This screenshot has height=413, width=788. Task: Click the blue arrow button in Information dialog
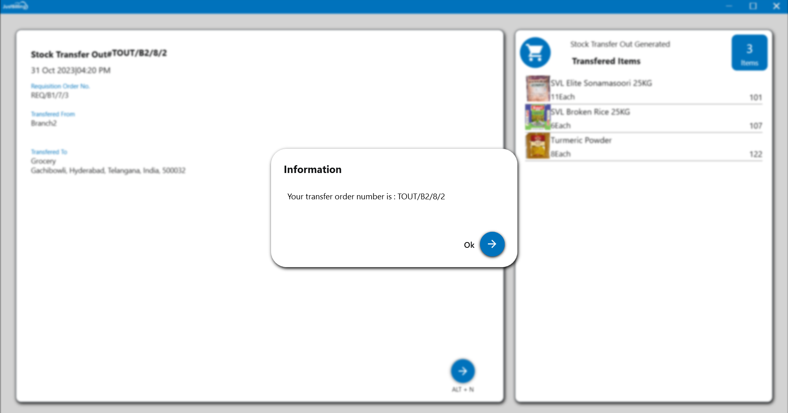point(492,244)
